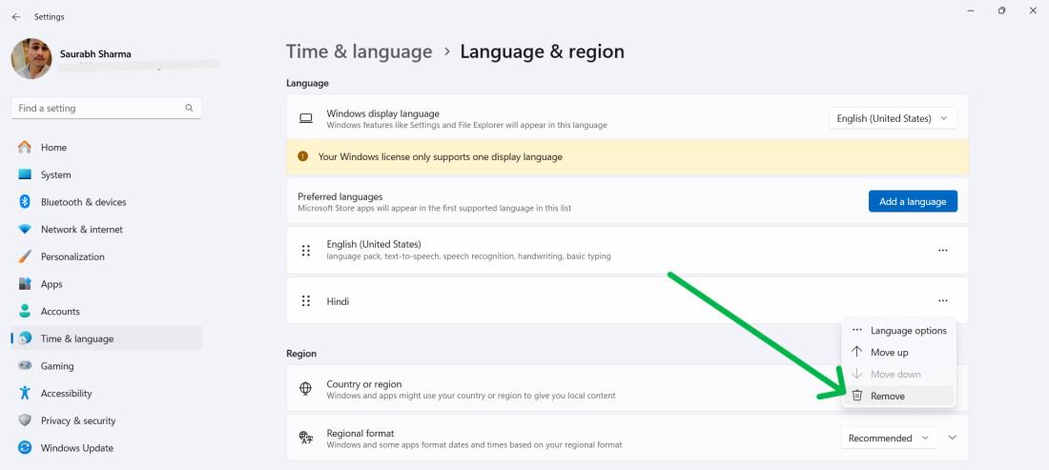The image size is (1049, 470).
Task: Go to Bluetooth & devices
Action: [x=107, y=202]
